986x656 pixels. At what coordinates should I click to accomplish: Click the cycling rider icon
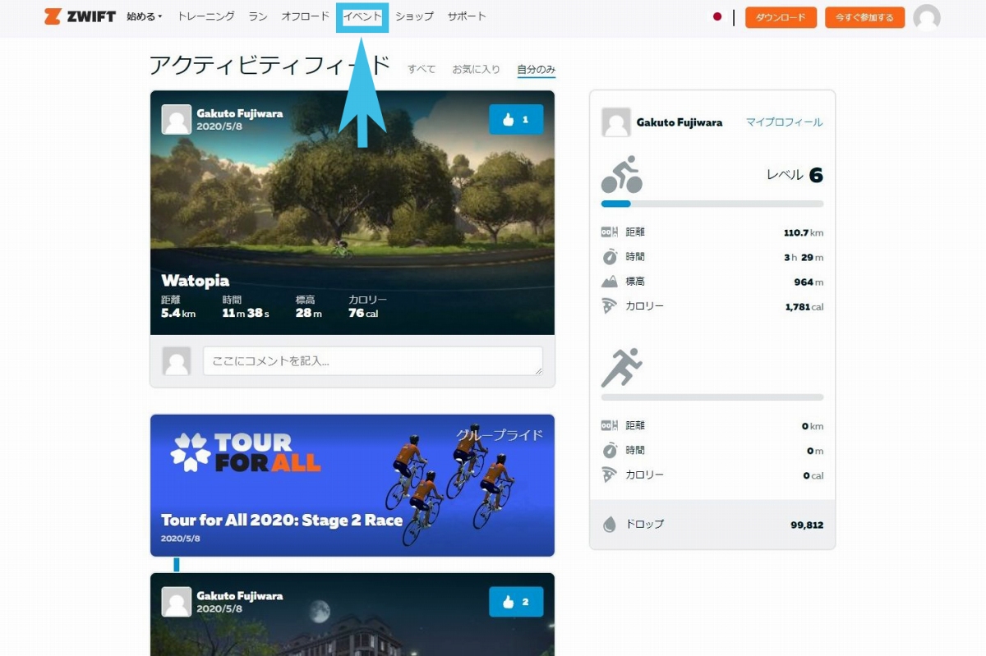tap(621, 174)
